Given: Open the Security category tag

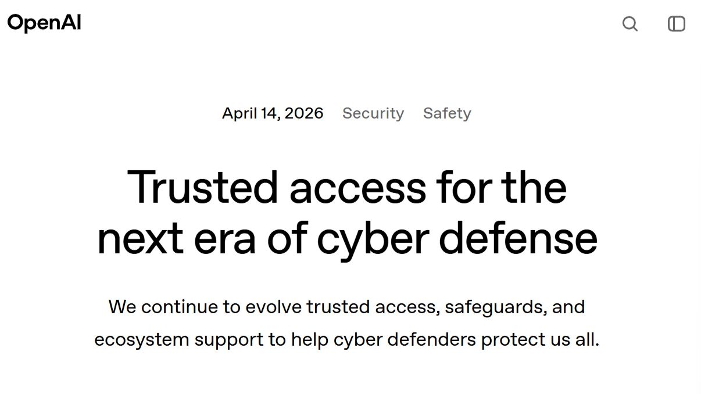Looking at the screenshot, I should tap(373, 113).
